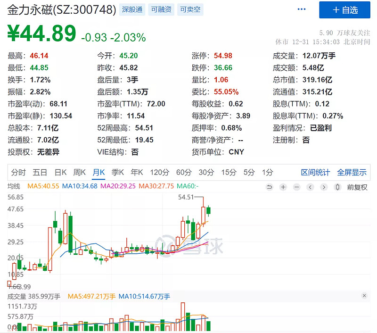Click the 最低 value 44.85
Screen dimensions: 377x333
click(39, 68)
